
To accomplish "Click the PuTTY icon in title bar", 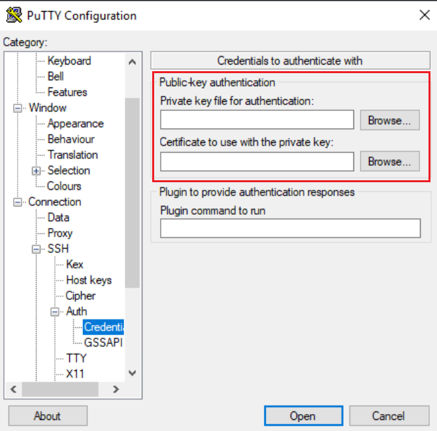I will click(12, 15).
